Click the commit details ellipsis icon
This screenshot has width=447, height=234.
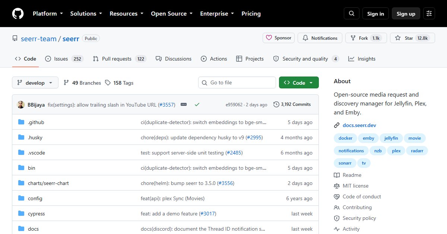click(184, 105)
